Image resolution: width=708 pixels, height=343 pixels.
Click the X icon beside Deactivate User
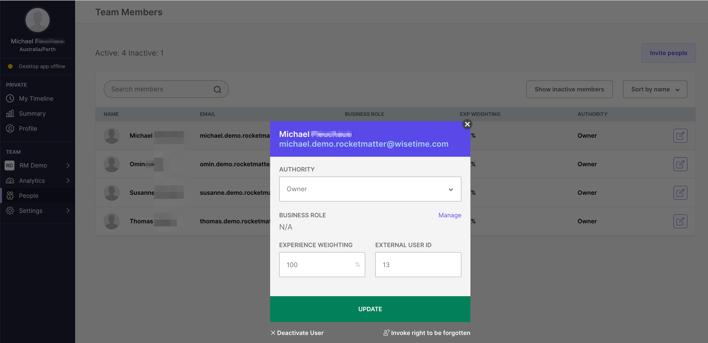[x=273, y=333]
